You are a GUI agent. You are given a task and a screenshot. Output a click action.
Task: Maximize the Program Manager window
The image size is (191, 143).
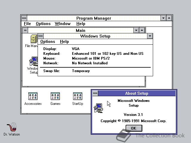[x=169, y=18]
